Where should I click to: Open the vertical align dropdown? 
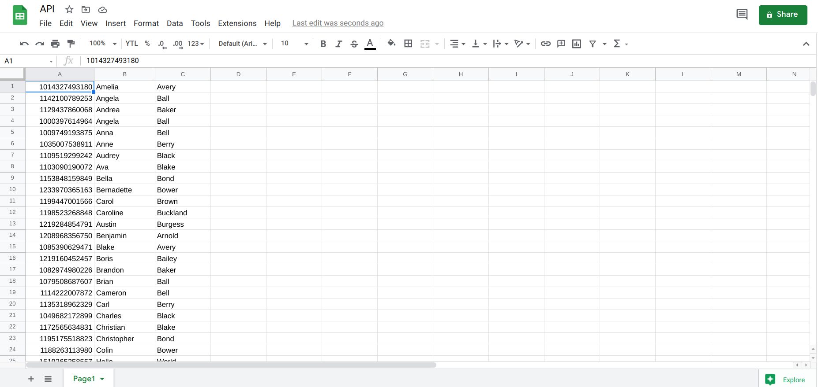479,44
